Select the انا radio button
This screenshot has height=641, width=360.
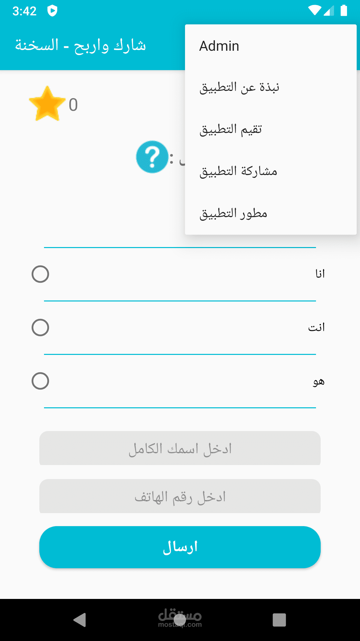pyautogui.click(x=40, y=274)
